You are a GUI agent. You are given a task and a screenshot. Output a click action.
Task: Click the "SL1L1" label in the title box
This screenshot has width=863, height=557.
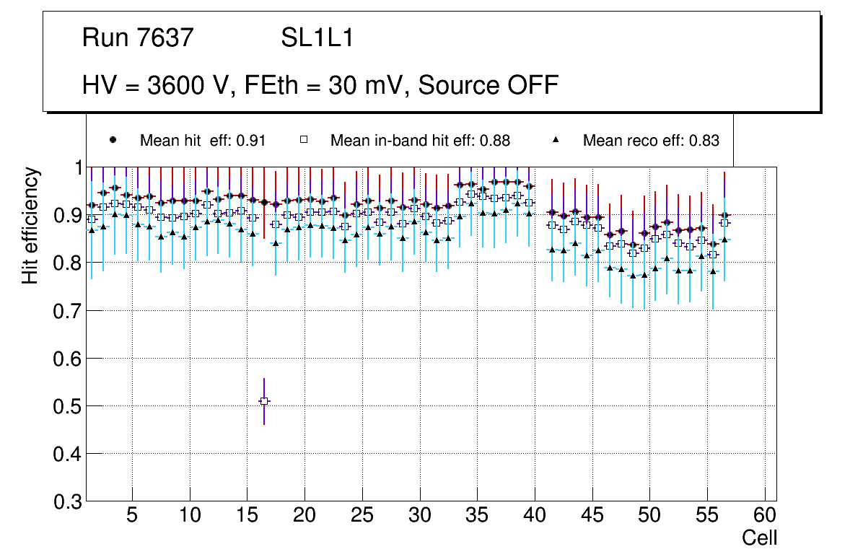317,38
